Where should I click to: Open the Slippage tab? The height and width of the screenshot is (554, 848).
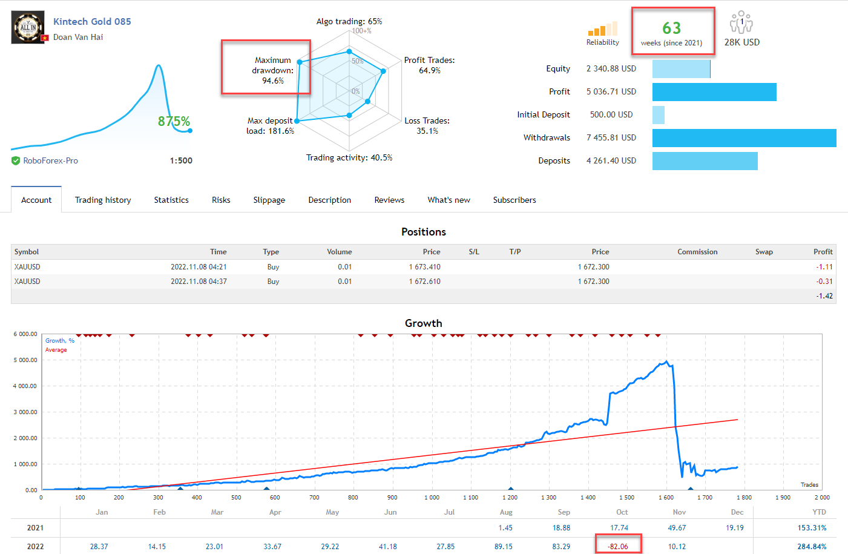coord(269,200)
